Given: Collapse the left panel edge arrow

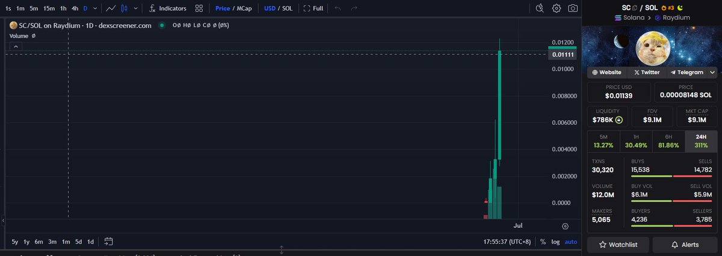Looking at the screenshot, I should point(2,221).
